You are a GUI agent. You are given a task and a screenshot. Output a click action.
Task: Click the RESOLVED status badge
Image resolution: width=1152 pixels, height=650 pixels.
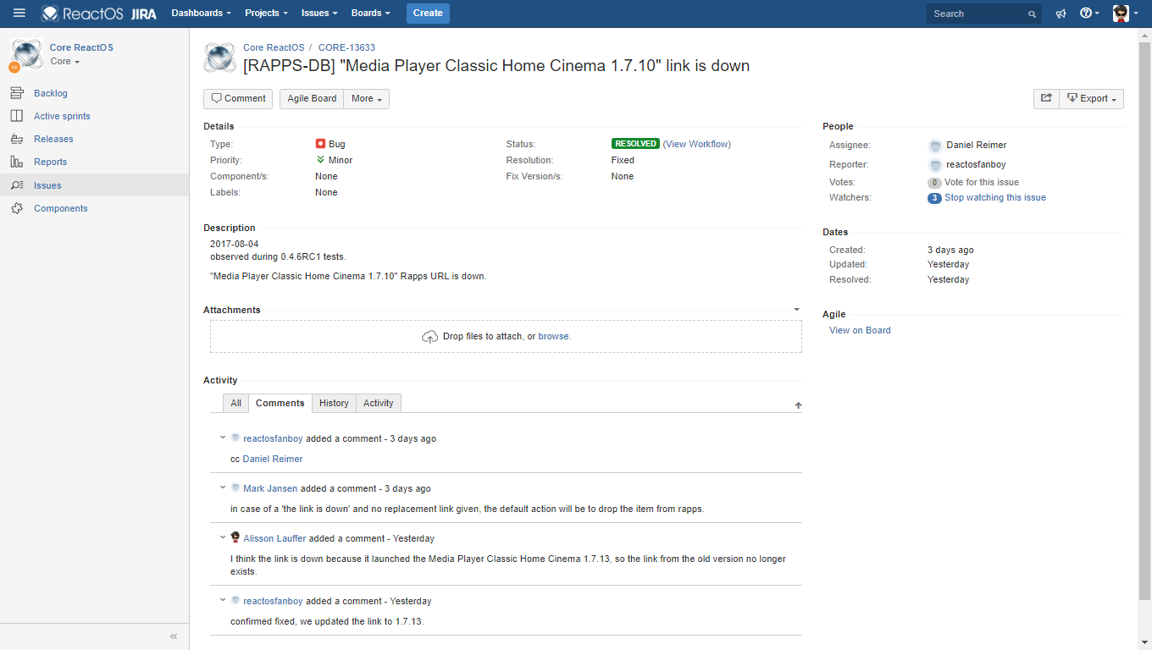coord(635,144)
